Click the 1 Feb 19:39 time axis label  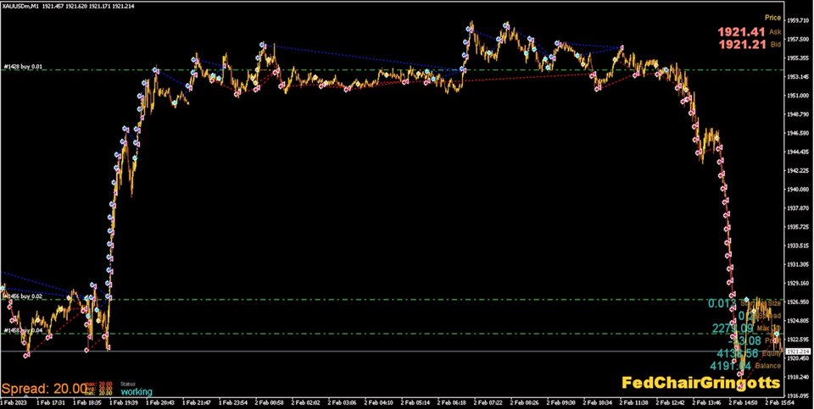pyautogui.click(x=125, y=402)
